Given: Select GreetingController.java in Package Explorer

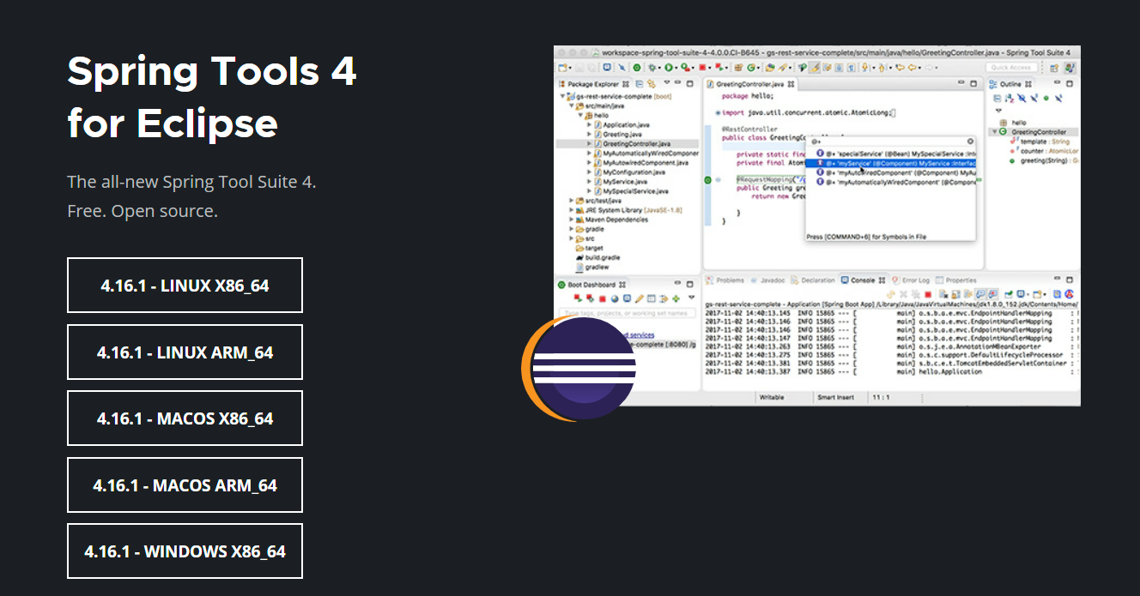Looking at the screenshot, I should 636,143.
